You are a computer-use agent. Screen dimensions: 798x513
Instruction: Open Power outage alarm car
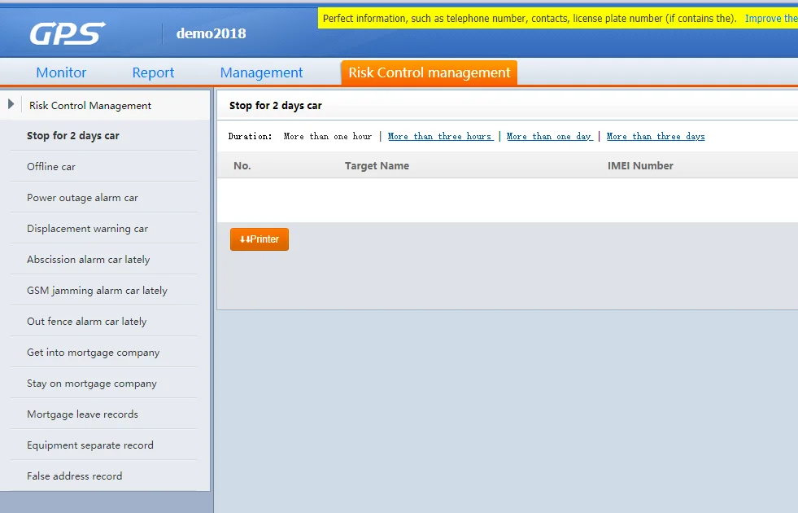[82, 198]
